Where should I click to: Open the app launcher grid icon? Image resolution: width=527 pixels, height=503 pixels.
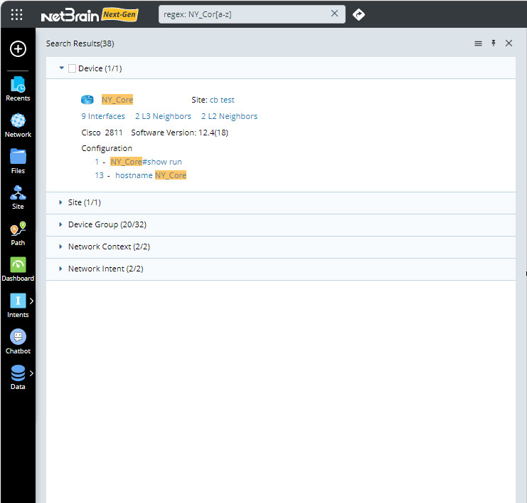tap(16, 14)
